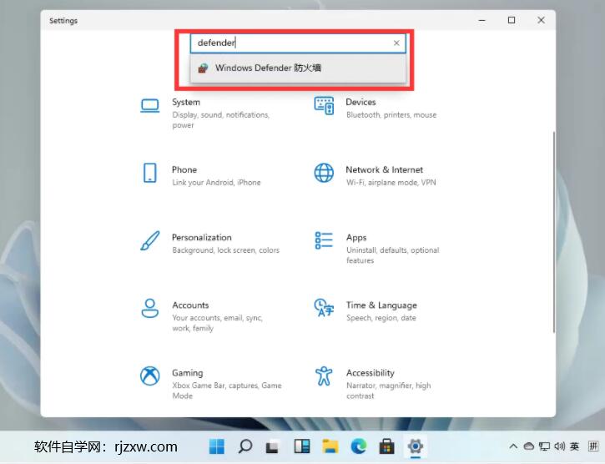Click 'Wi-Fi, airplane mode, VPN' description
Screen dimensions: 605x464
click(x=391, y=182)
